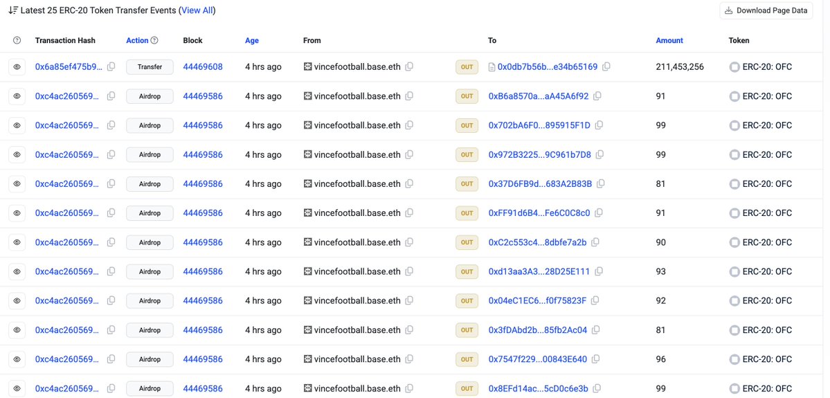The height and width of the screenshot is (398, 830).
Task: Copy vincefootball.base.eth address in block 44469608 row
Action: [409, 66]
